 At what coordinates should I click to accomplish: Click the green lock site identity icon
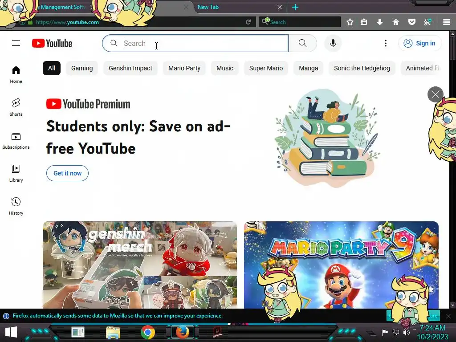[x=30, y=22]
